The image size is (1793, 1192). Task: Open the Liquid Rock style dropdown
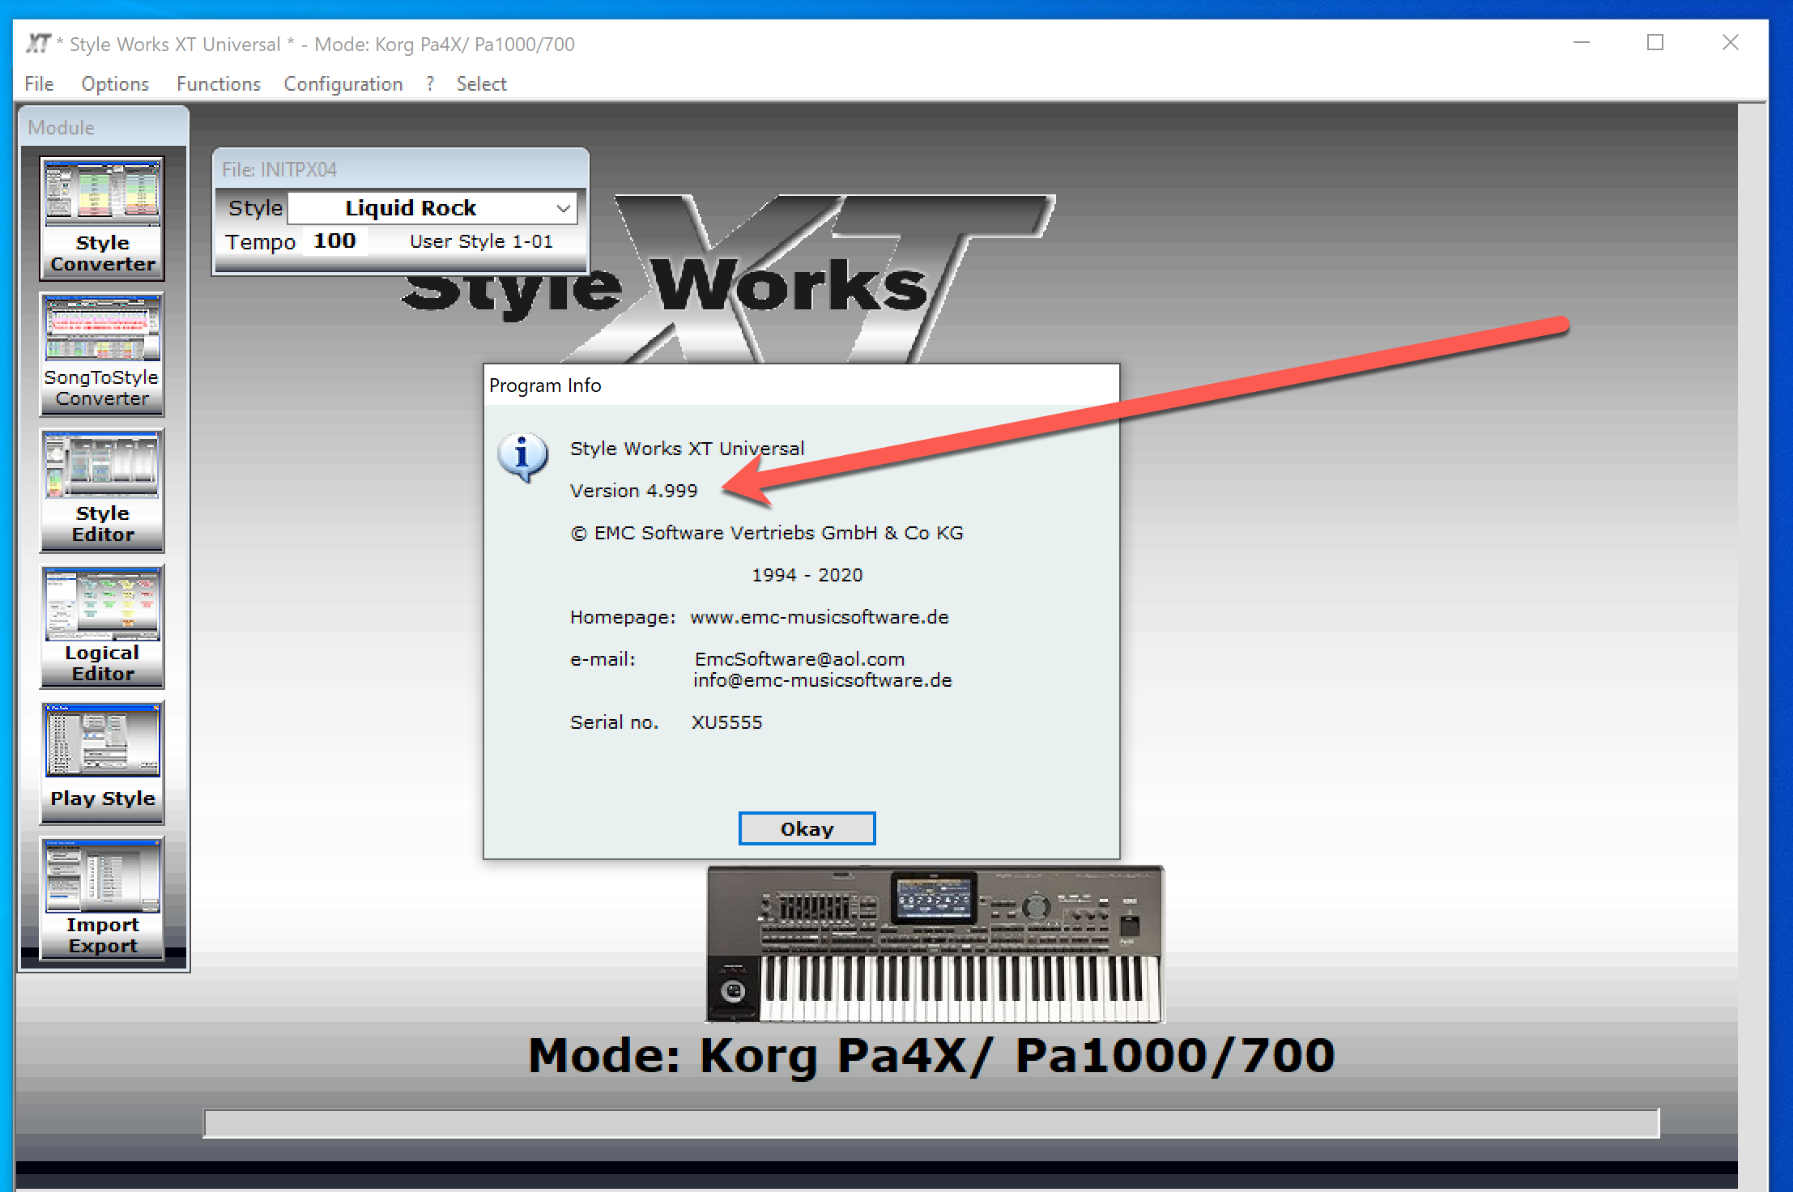click(x=564, y=207)
